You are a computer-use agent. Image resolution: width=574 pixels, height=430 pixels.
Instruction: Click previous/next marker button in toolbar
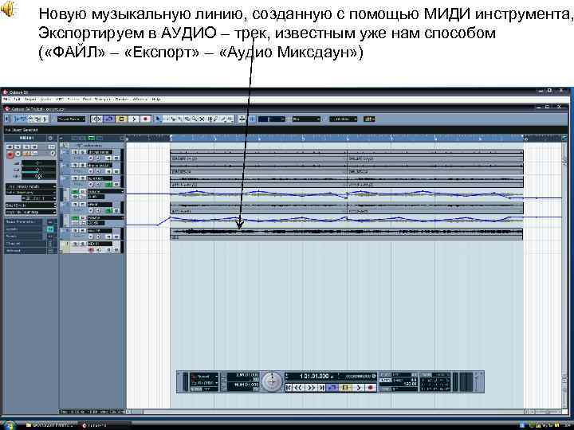[96, 119]
